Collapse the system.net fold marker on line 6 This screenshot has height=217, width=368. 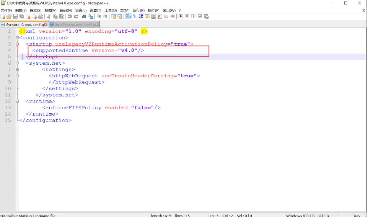[17, 63]
